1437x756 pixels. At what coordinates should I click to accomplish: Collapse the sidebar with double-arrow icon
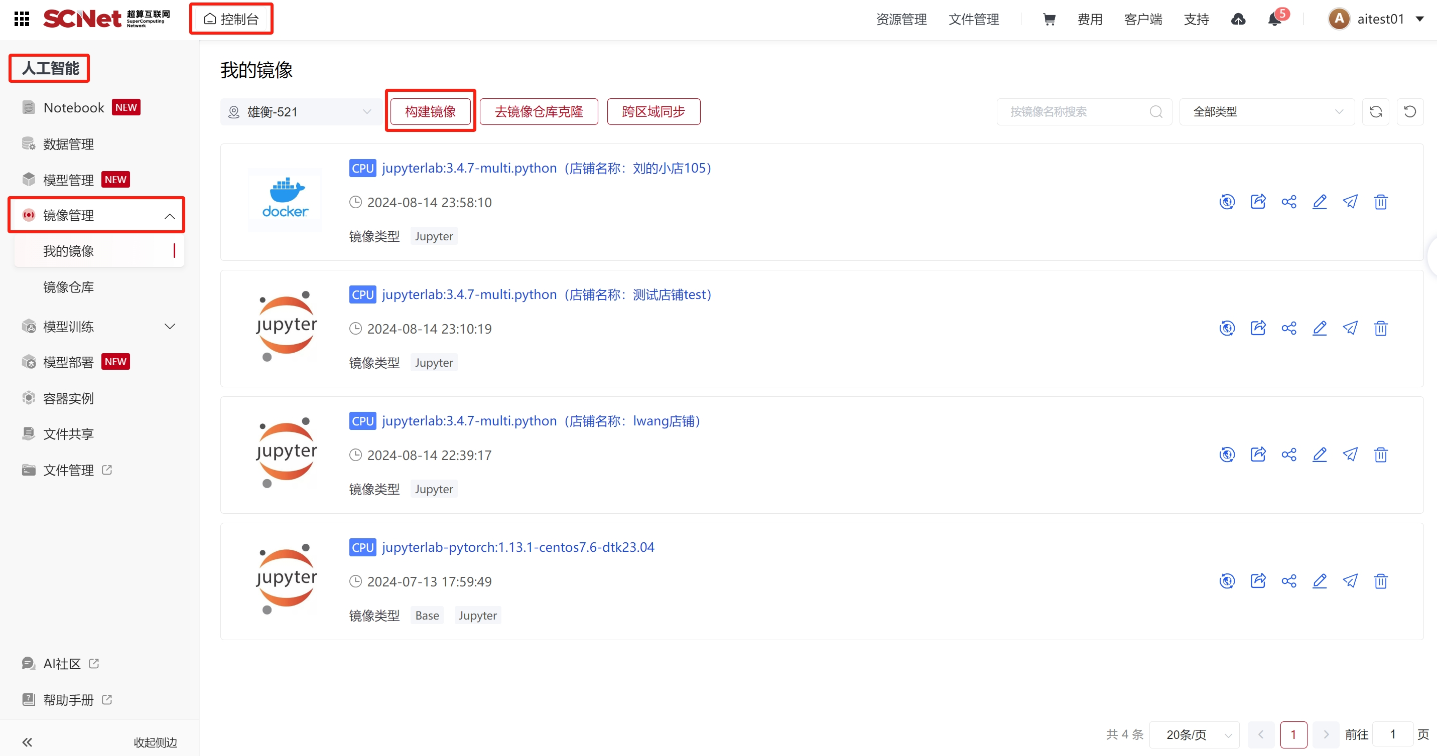tap(27, 742)
